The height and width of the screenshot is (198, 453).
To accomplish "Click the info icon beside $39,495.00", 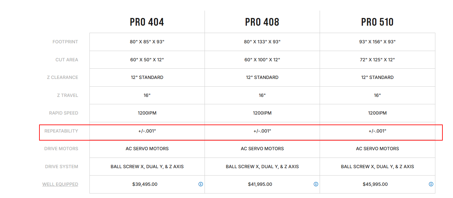I will coord(201,184).
